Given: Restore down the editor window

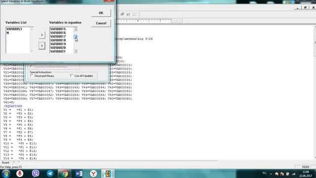Looking at the screenshot, I should (x=305, y=8).
